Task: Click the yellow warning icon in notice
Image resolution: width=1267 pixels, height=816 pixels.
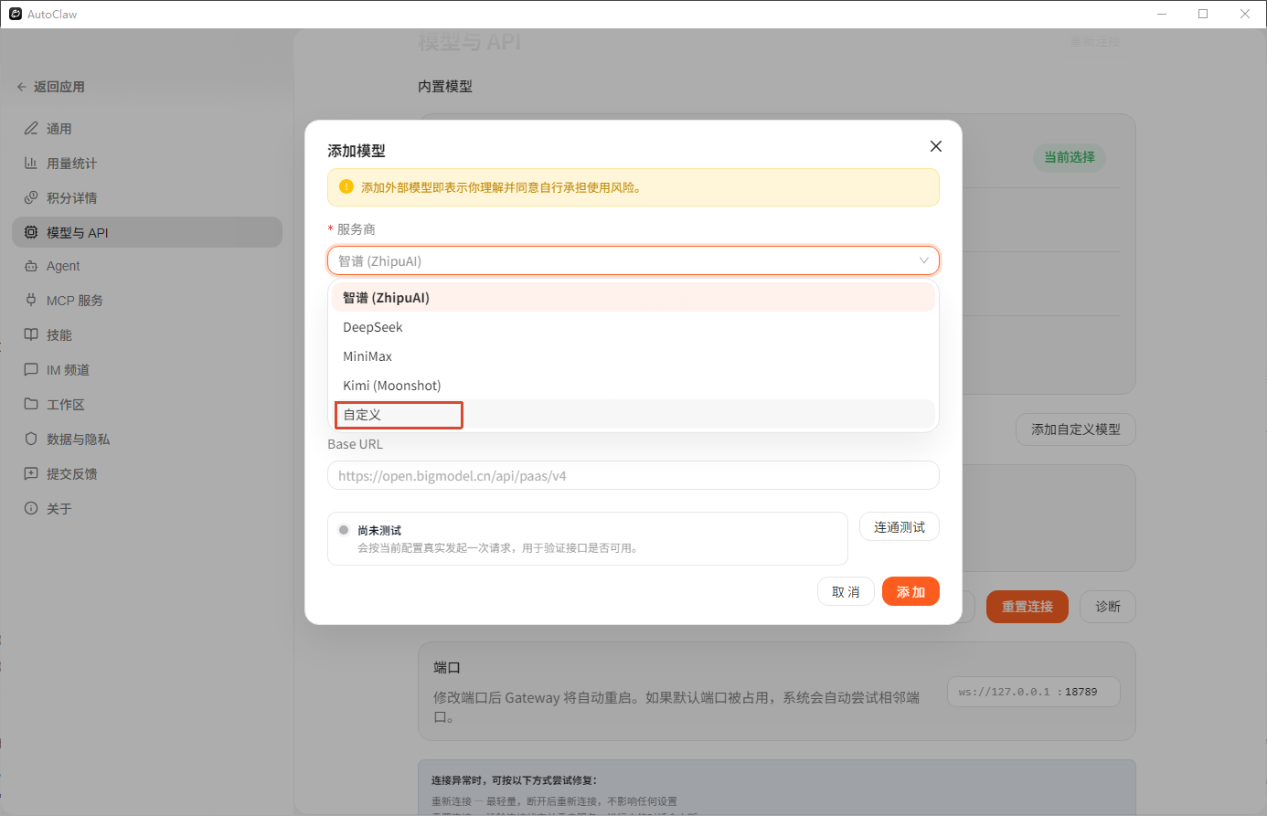Action: coord(346,186)
